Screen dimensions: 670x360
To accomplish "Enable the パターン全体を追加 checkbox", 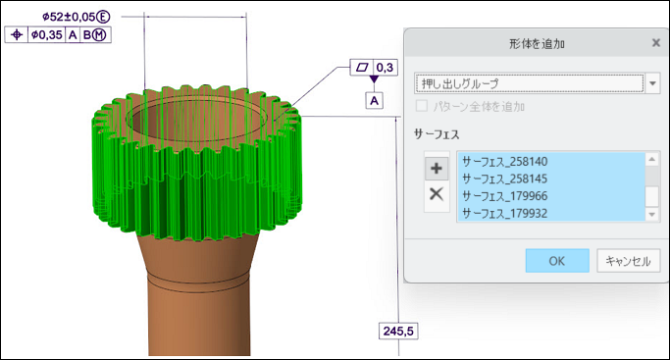I will (422, 106).
